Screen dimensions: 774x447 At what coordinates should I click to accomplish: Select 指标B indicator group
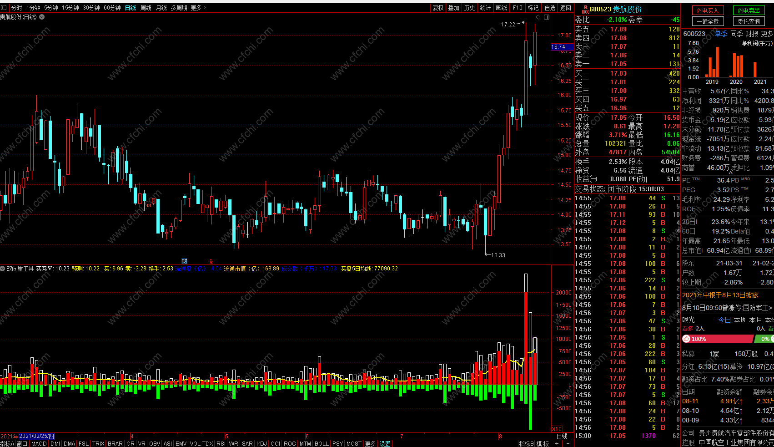(527, 444)
